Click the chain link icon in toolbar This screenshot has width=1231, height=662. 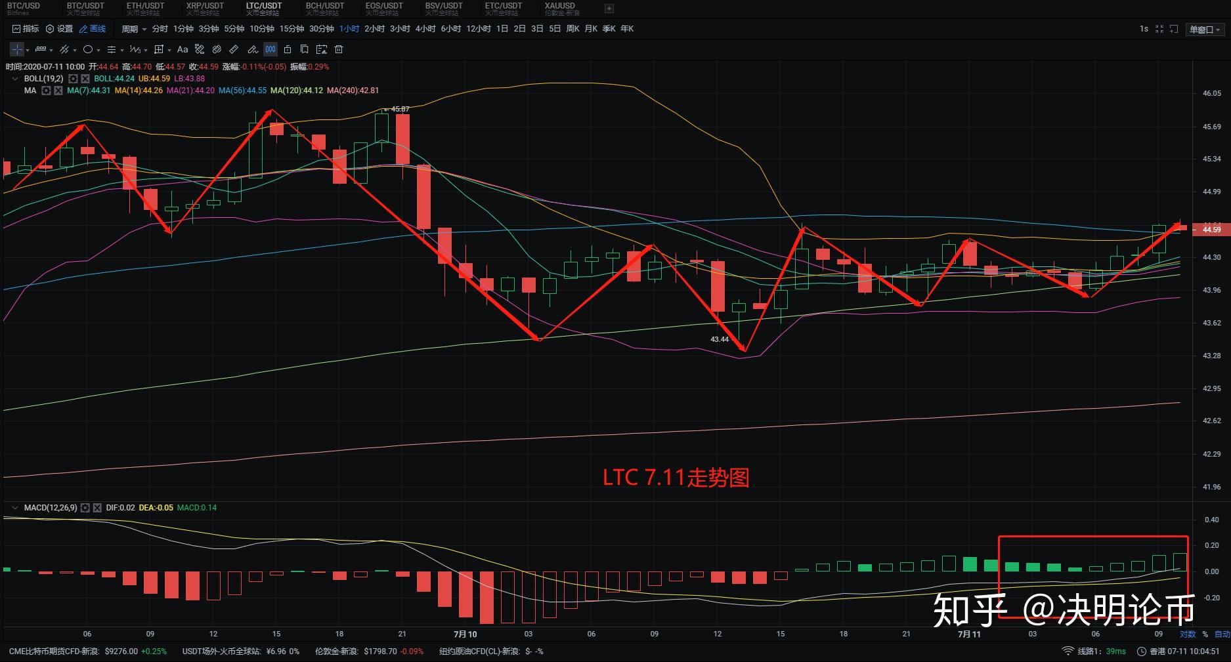(217, 49)
